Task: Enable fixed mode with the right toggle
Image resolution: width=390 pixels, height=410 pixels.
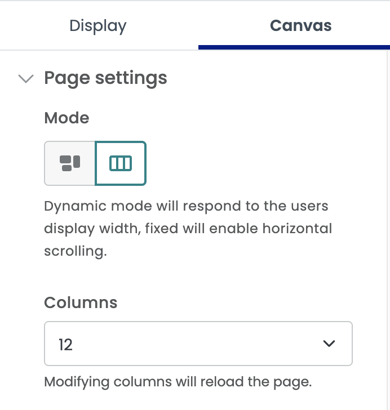Action: pyautogui.click(x=121, y=163)
